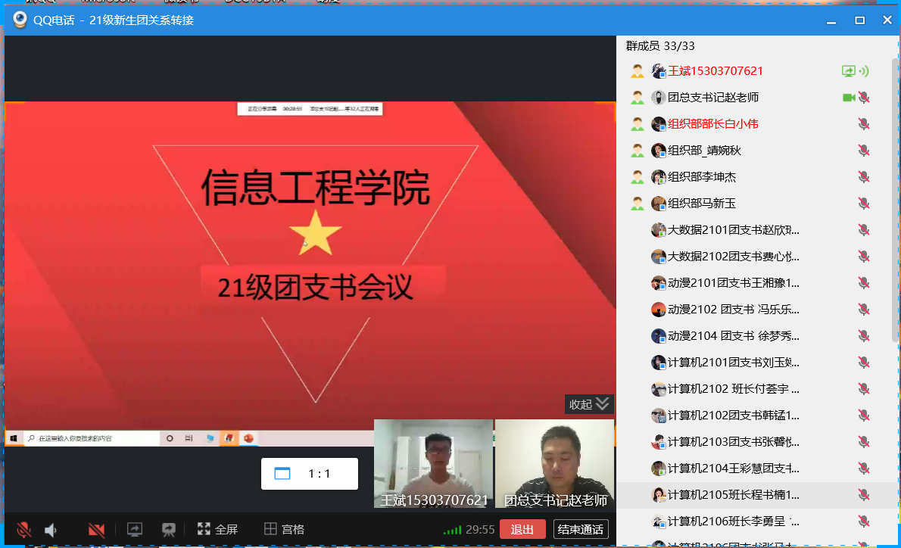
Task: Enter fullscreen with 全屏 button
Action: tap(217, 530)
